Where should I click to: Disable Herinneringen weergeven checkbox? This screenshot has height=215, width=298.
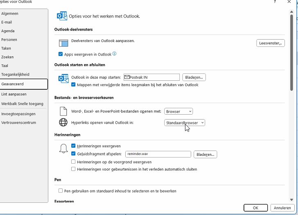(73, 146)
